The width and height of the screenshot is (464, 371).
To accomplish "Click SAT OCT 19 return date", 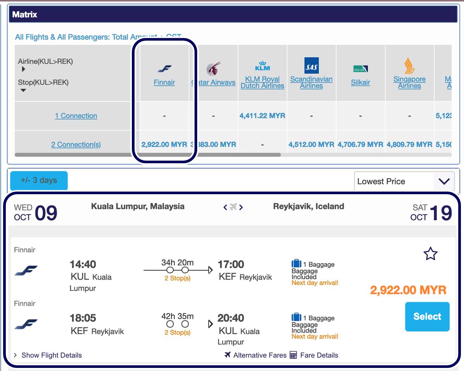I will tap(431, 212).
